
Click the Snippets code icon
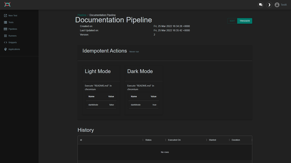point(5,42)
